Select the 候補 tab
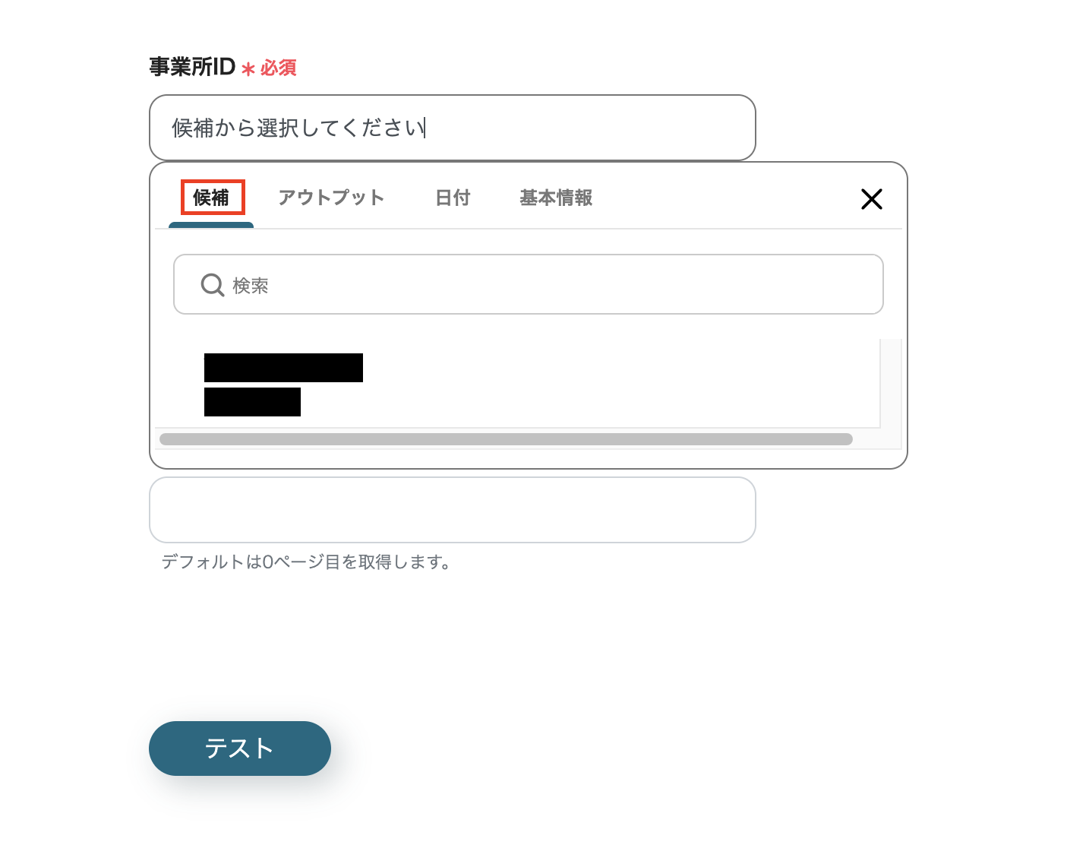This screenshot has width=1067, height=845. pos(212,198)
